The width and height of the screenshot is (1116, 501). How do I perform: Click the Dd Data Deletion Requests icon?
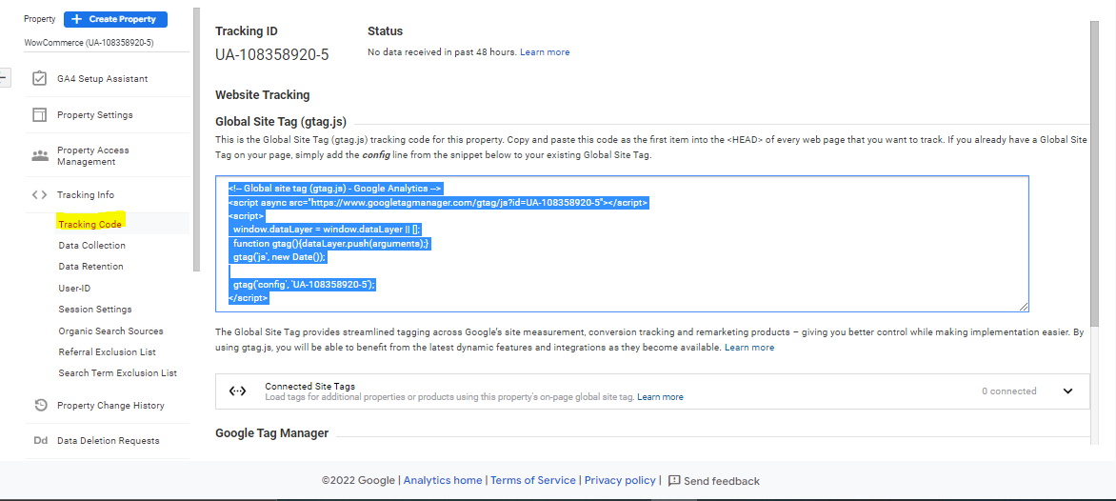(x=41, y=440)
